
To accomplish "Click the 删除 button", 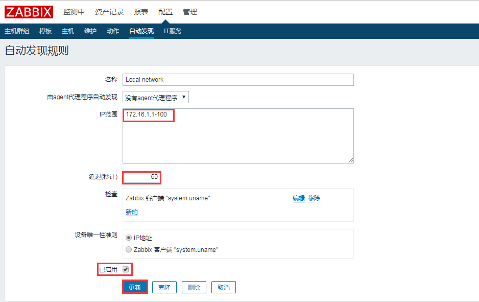I will click(x=194, y=287).
